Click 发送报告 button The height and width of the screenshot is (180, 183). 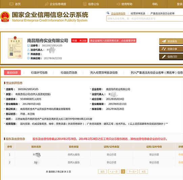click(171, 41)
